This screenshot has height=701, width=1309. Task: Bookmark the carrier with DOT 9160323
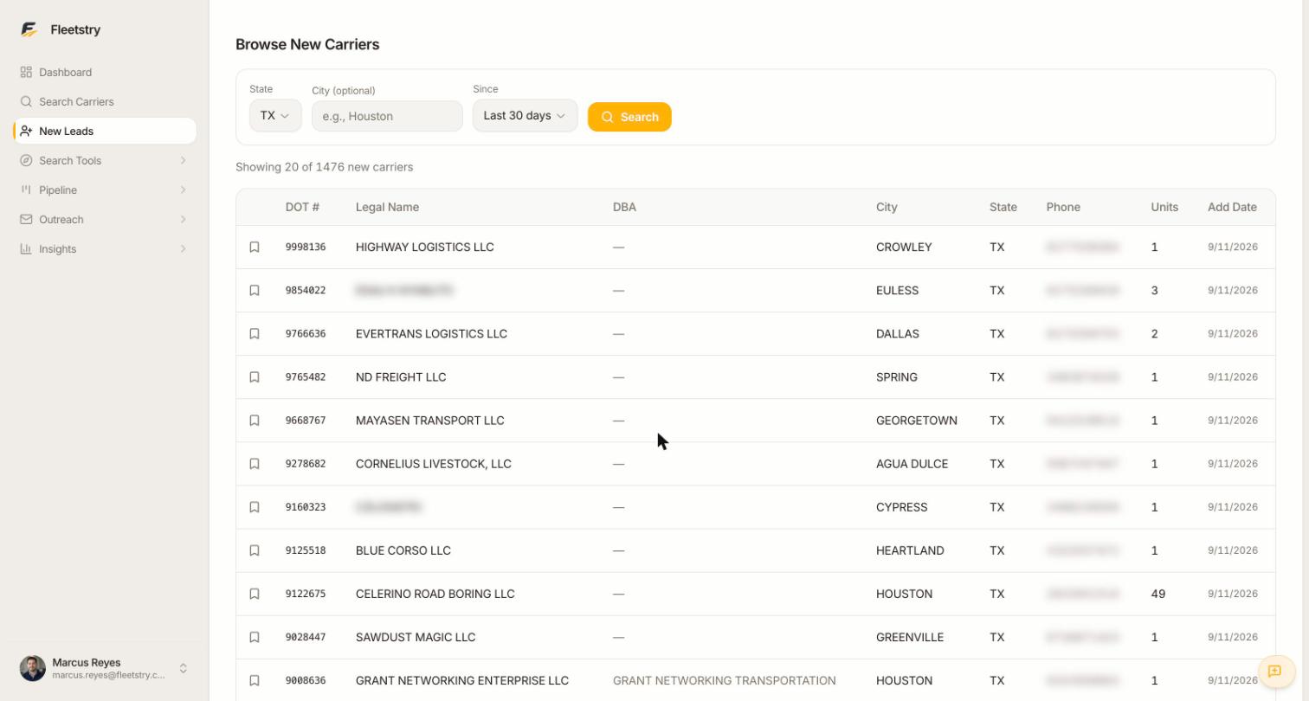coord(255,507)
